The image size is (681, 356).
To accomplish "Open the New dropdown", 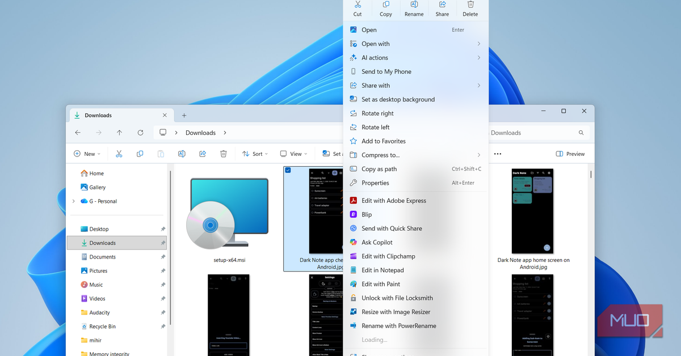I will [87, 154].
